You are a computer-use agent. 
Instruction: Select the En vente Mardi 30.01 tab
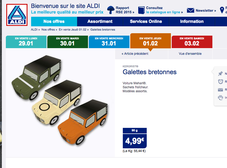pyautogui.click(x=68, y=42)
